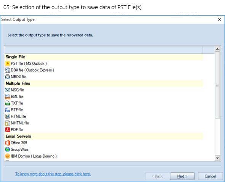Choose IBM Domino ( Lotus Domino )
This screenshot has height=182, width=225.
pos(34,156)
